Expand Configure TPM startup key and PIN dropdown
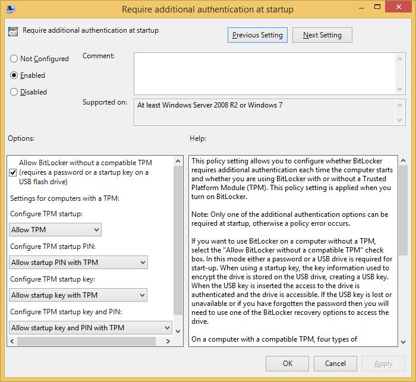The image size is (416, 382). click(x=90, y=328)
